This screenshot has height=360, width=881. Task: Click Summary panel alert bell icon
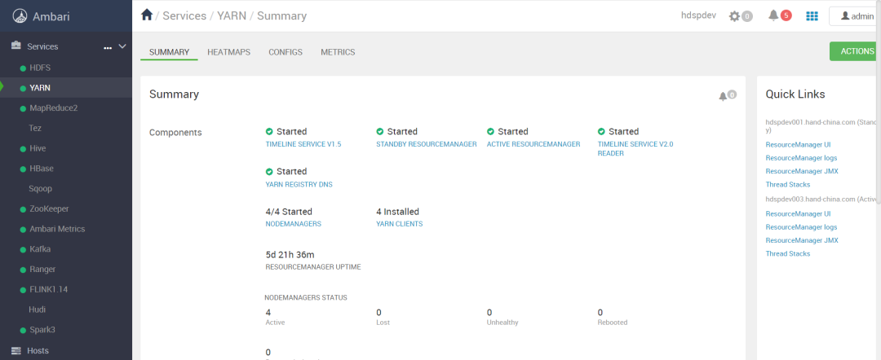coord(723,95)
